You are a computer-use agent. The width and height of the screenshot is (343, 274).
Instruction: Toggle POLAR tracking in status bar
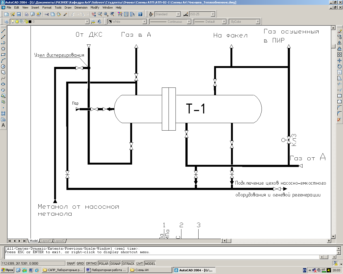click(104, 264)
